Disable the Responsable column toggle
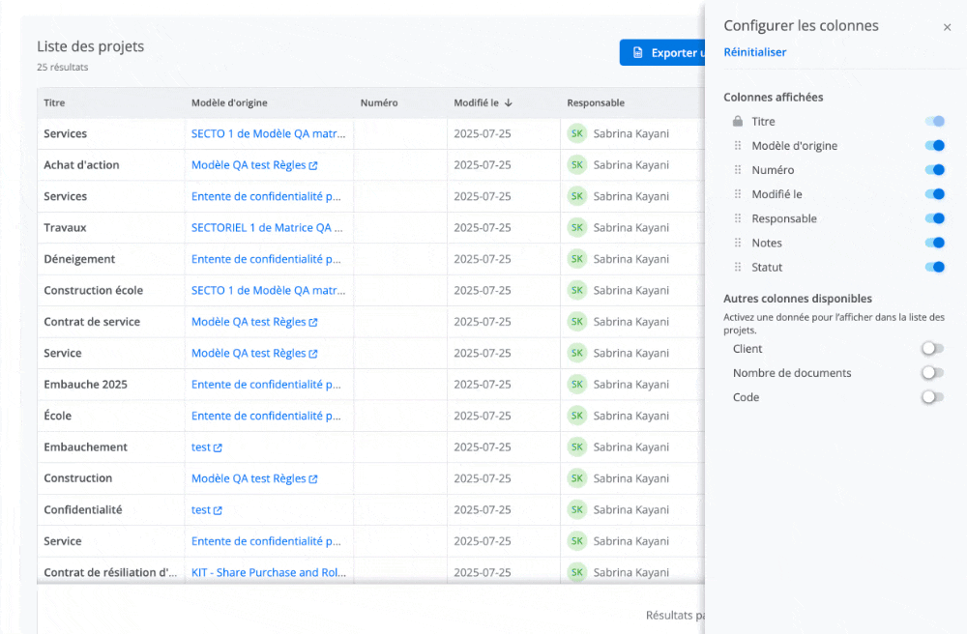Viewport: 967px width, 634px height. (935, 218)
